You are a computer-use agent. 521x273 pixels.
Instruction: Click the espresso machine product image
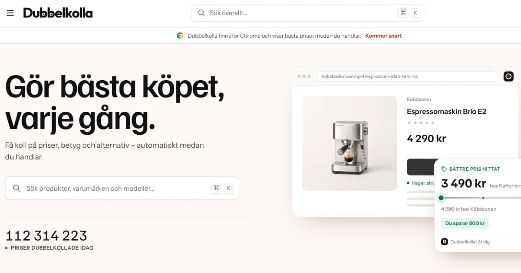point(350,143)
